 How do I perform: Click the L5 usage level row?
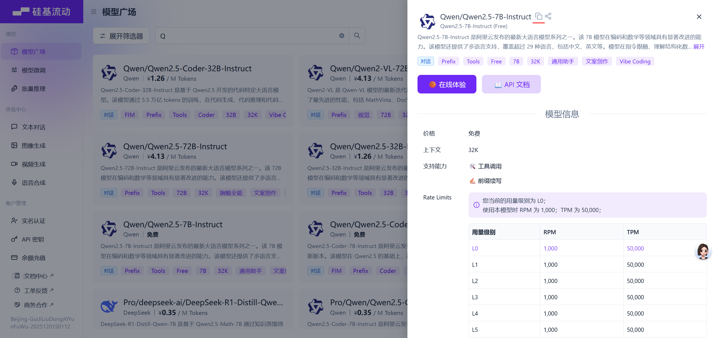[587, 330]
